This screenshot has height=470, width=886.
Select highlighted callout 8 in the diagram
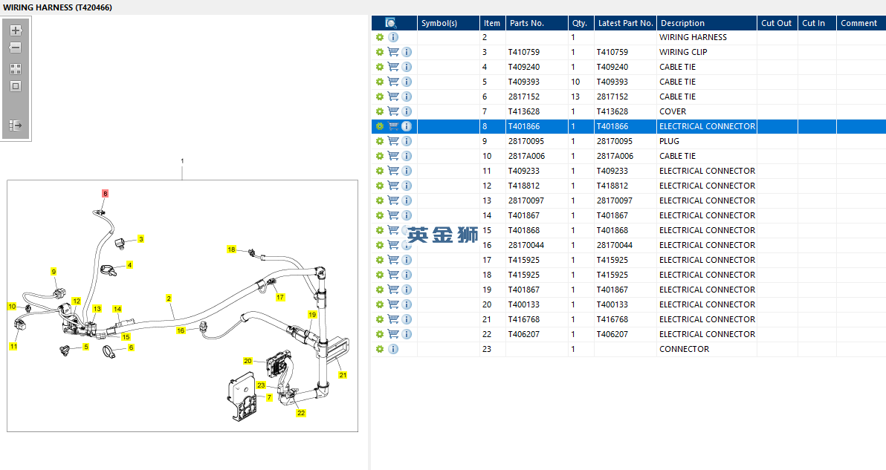click(x=105, y=194)
